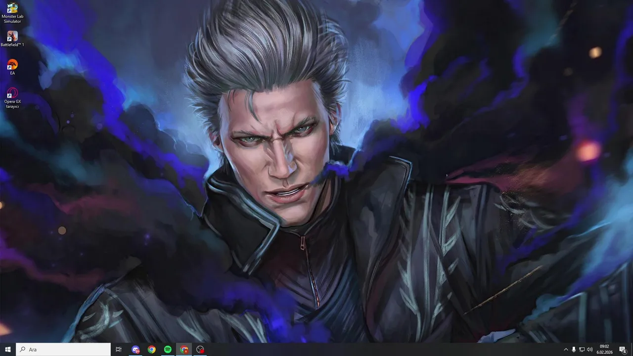Image resolution: width=633 pixels, height=356 pixels.
Task: Click the Ara search box in taskbar
Action: click(x=63, y=350)
